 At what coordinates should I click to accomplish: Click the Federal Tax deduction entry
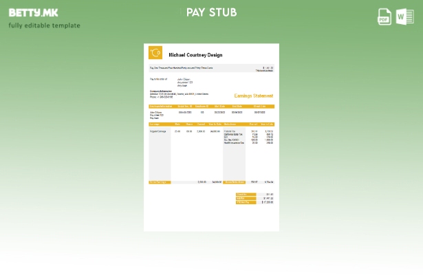[x=230, y=131]
